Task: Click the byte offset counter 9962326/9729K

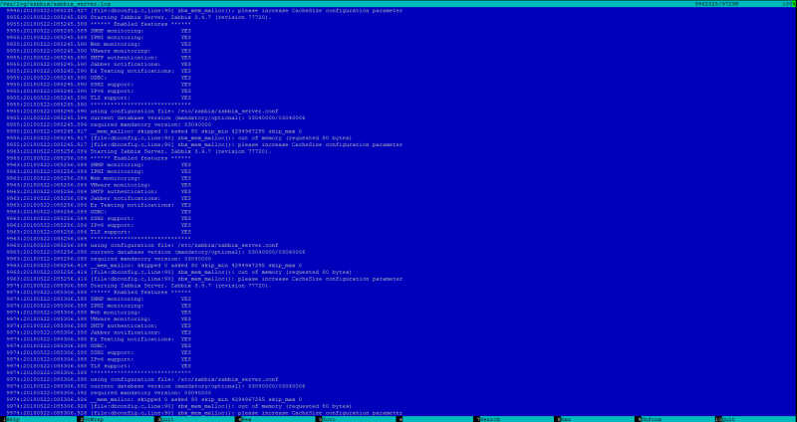Action: [717, 4]
